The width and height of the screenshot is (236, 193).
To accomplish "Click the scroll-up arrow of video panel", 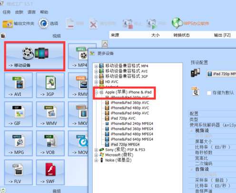I will (x=105, y=43).
